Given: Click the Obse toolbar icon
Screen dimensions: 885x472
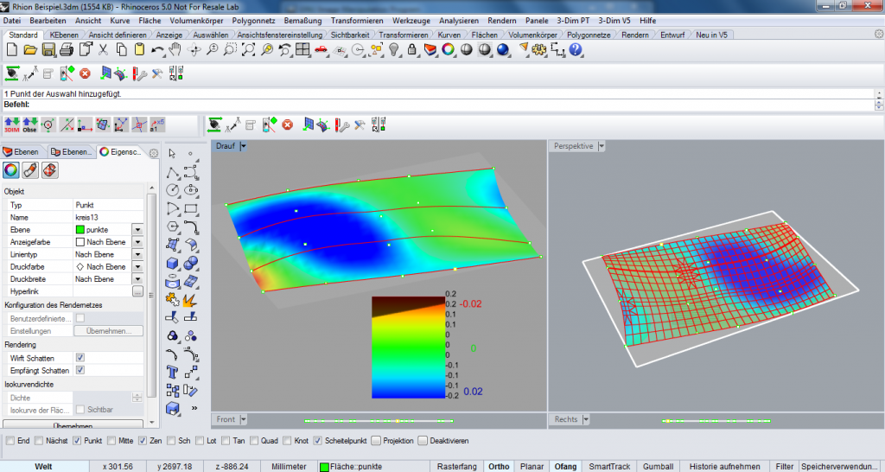Looking at the screenshot, I should pyautogui.click(x=30, y=124).
